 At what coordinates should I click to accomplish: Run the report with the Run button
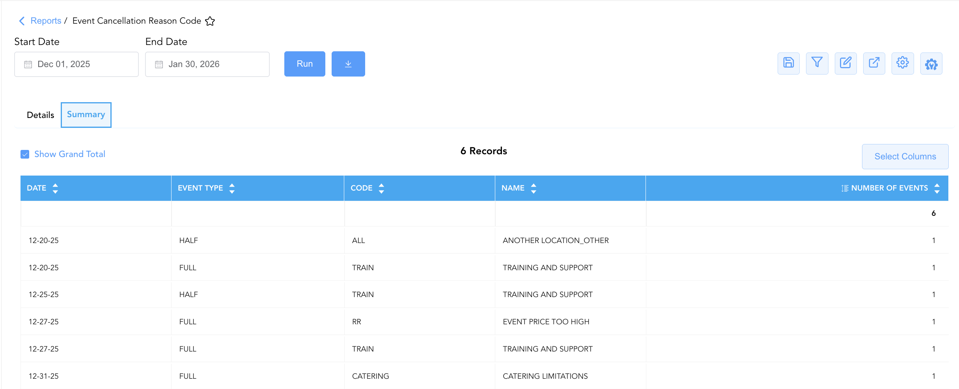coord(305,64)
